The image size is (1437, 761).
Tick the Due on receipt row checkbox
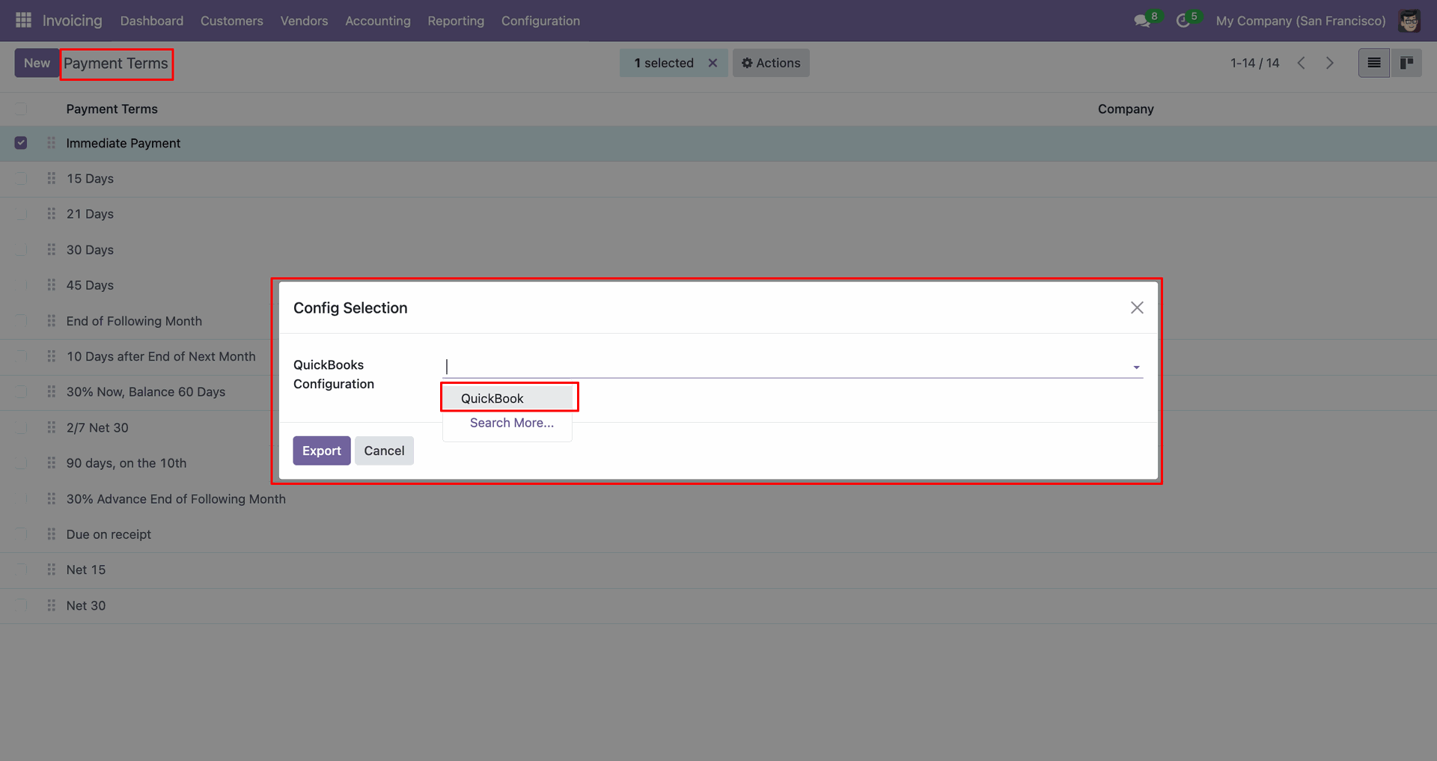(21, 534)
